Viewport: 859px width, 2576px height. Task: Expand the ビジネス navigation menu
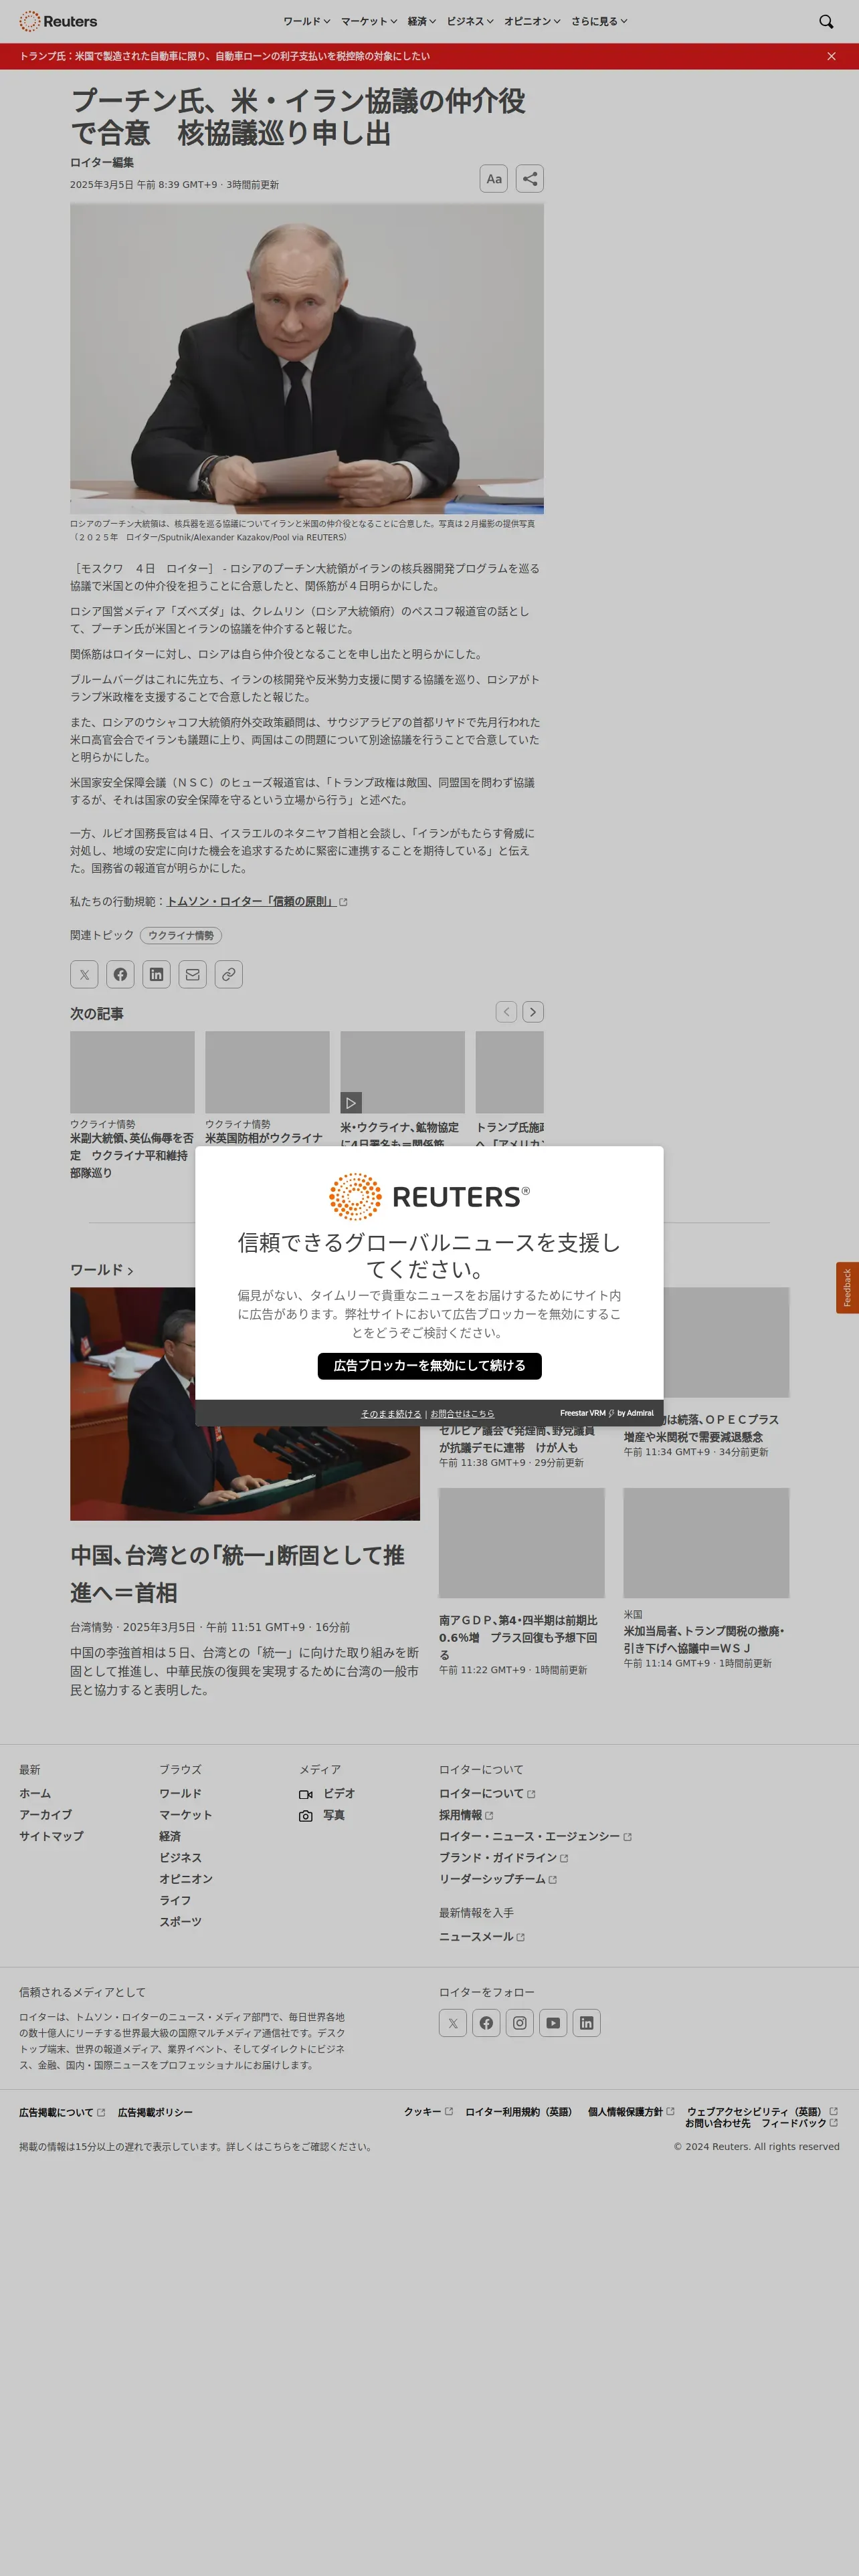[470, 21]
